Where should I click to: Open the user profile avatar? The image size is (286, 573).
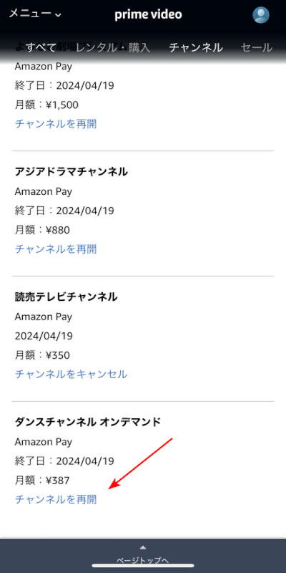click(261, 15)
